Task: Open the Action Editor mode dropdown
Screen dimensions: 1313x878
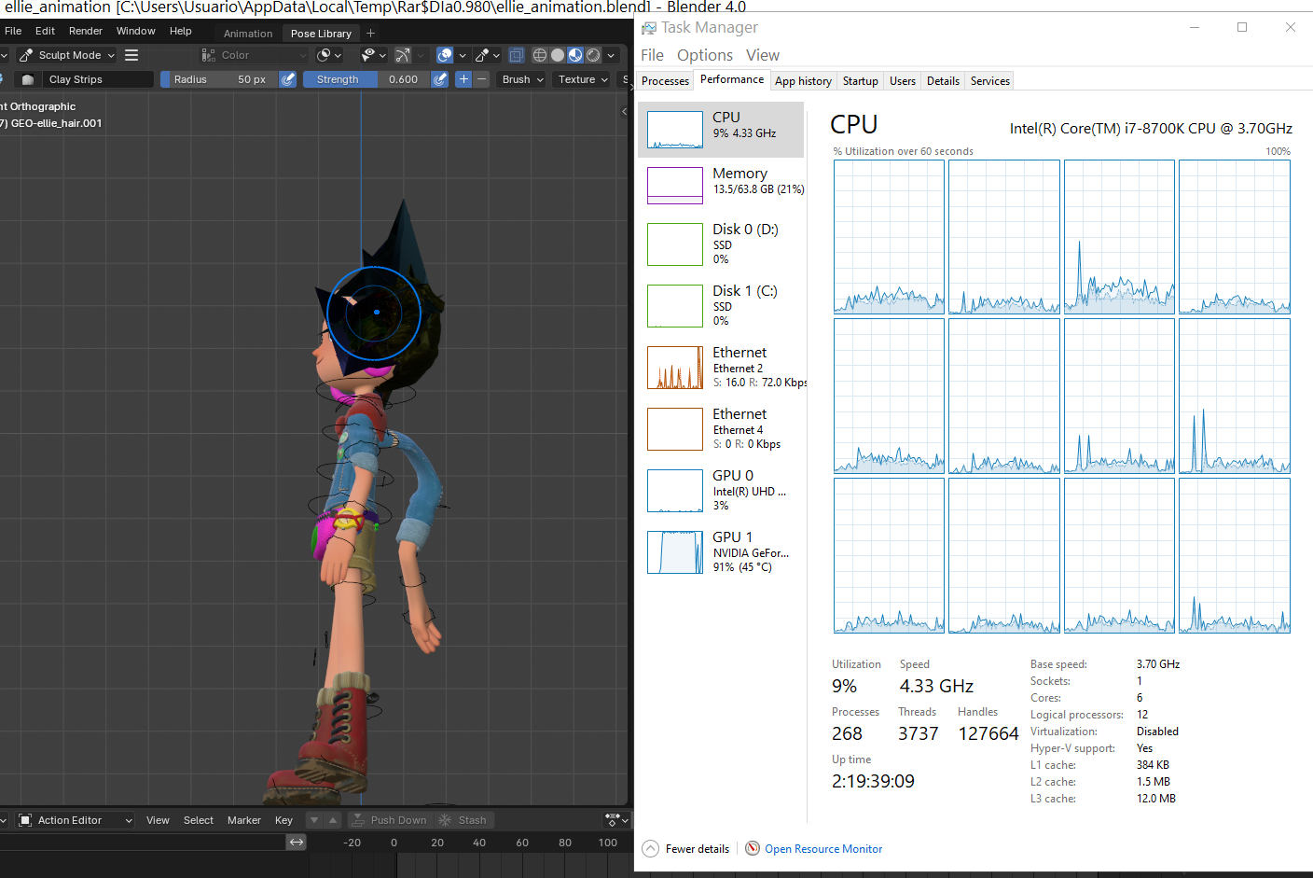Action: coord(73,819)
